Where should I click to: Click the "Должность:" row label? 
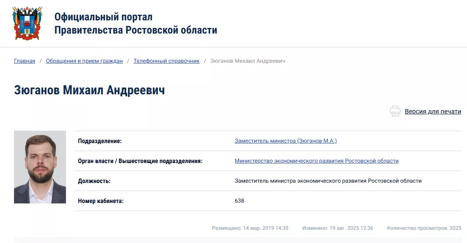pyautogui.click(x=94, y=181)
